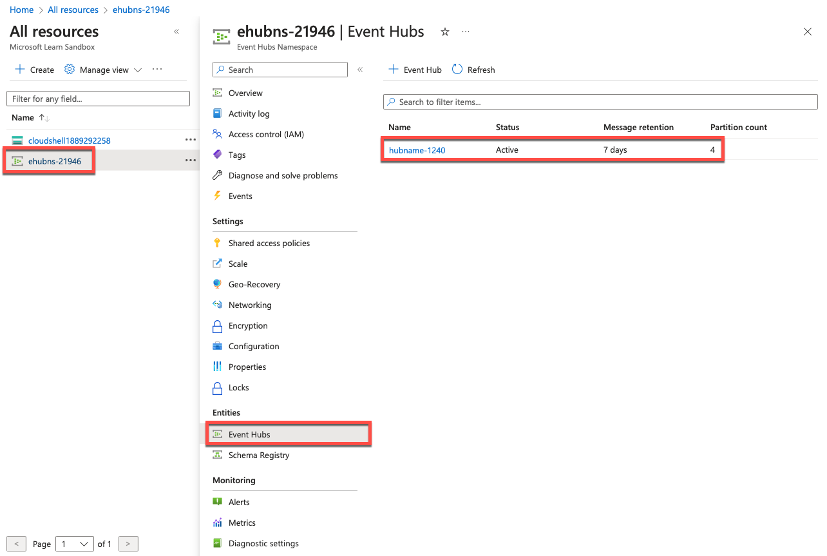This screenshot has width=827, height=556.
Task: Open the Locks padlock icon
Action: click(x=217, y=387)
